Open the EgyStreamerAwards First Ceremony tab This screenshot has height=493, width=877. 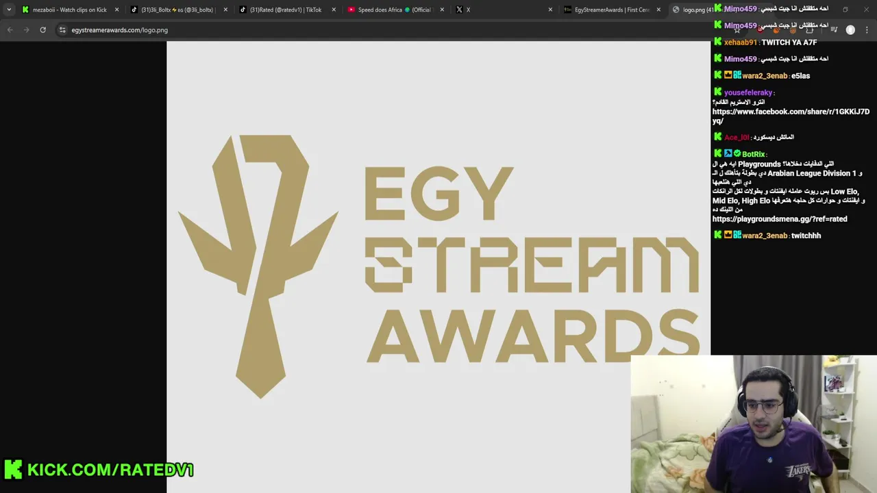pos(611,10)
